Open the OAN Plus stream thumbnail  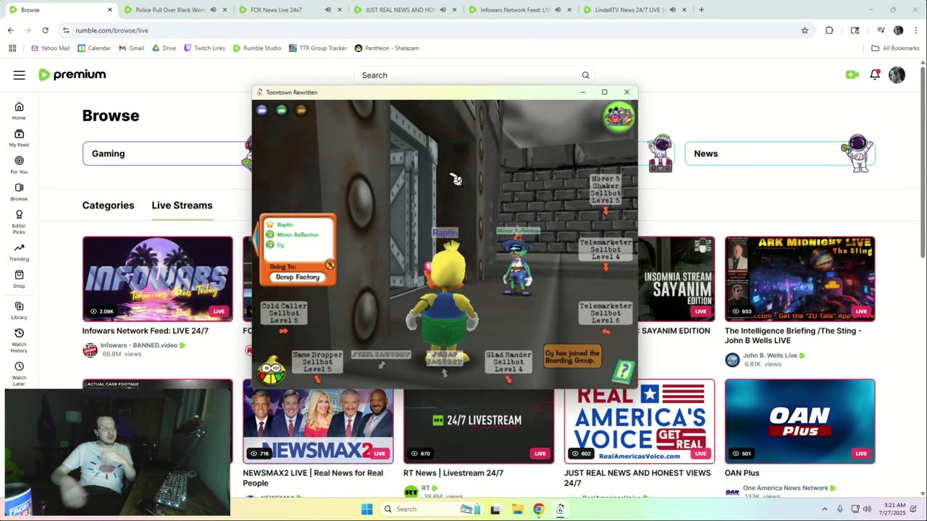pos(800,421)
